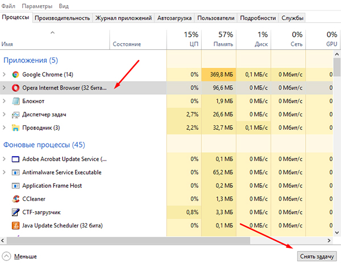Select the Блокнот process name
Screen dimensions: 341x265
pyautogui.click(x=34, y=101)
